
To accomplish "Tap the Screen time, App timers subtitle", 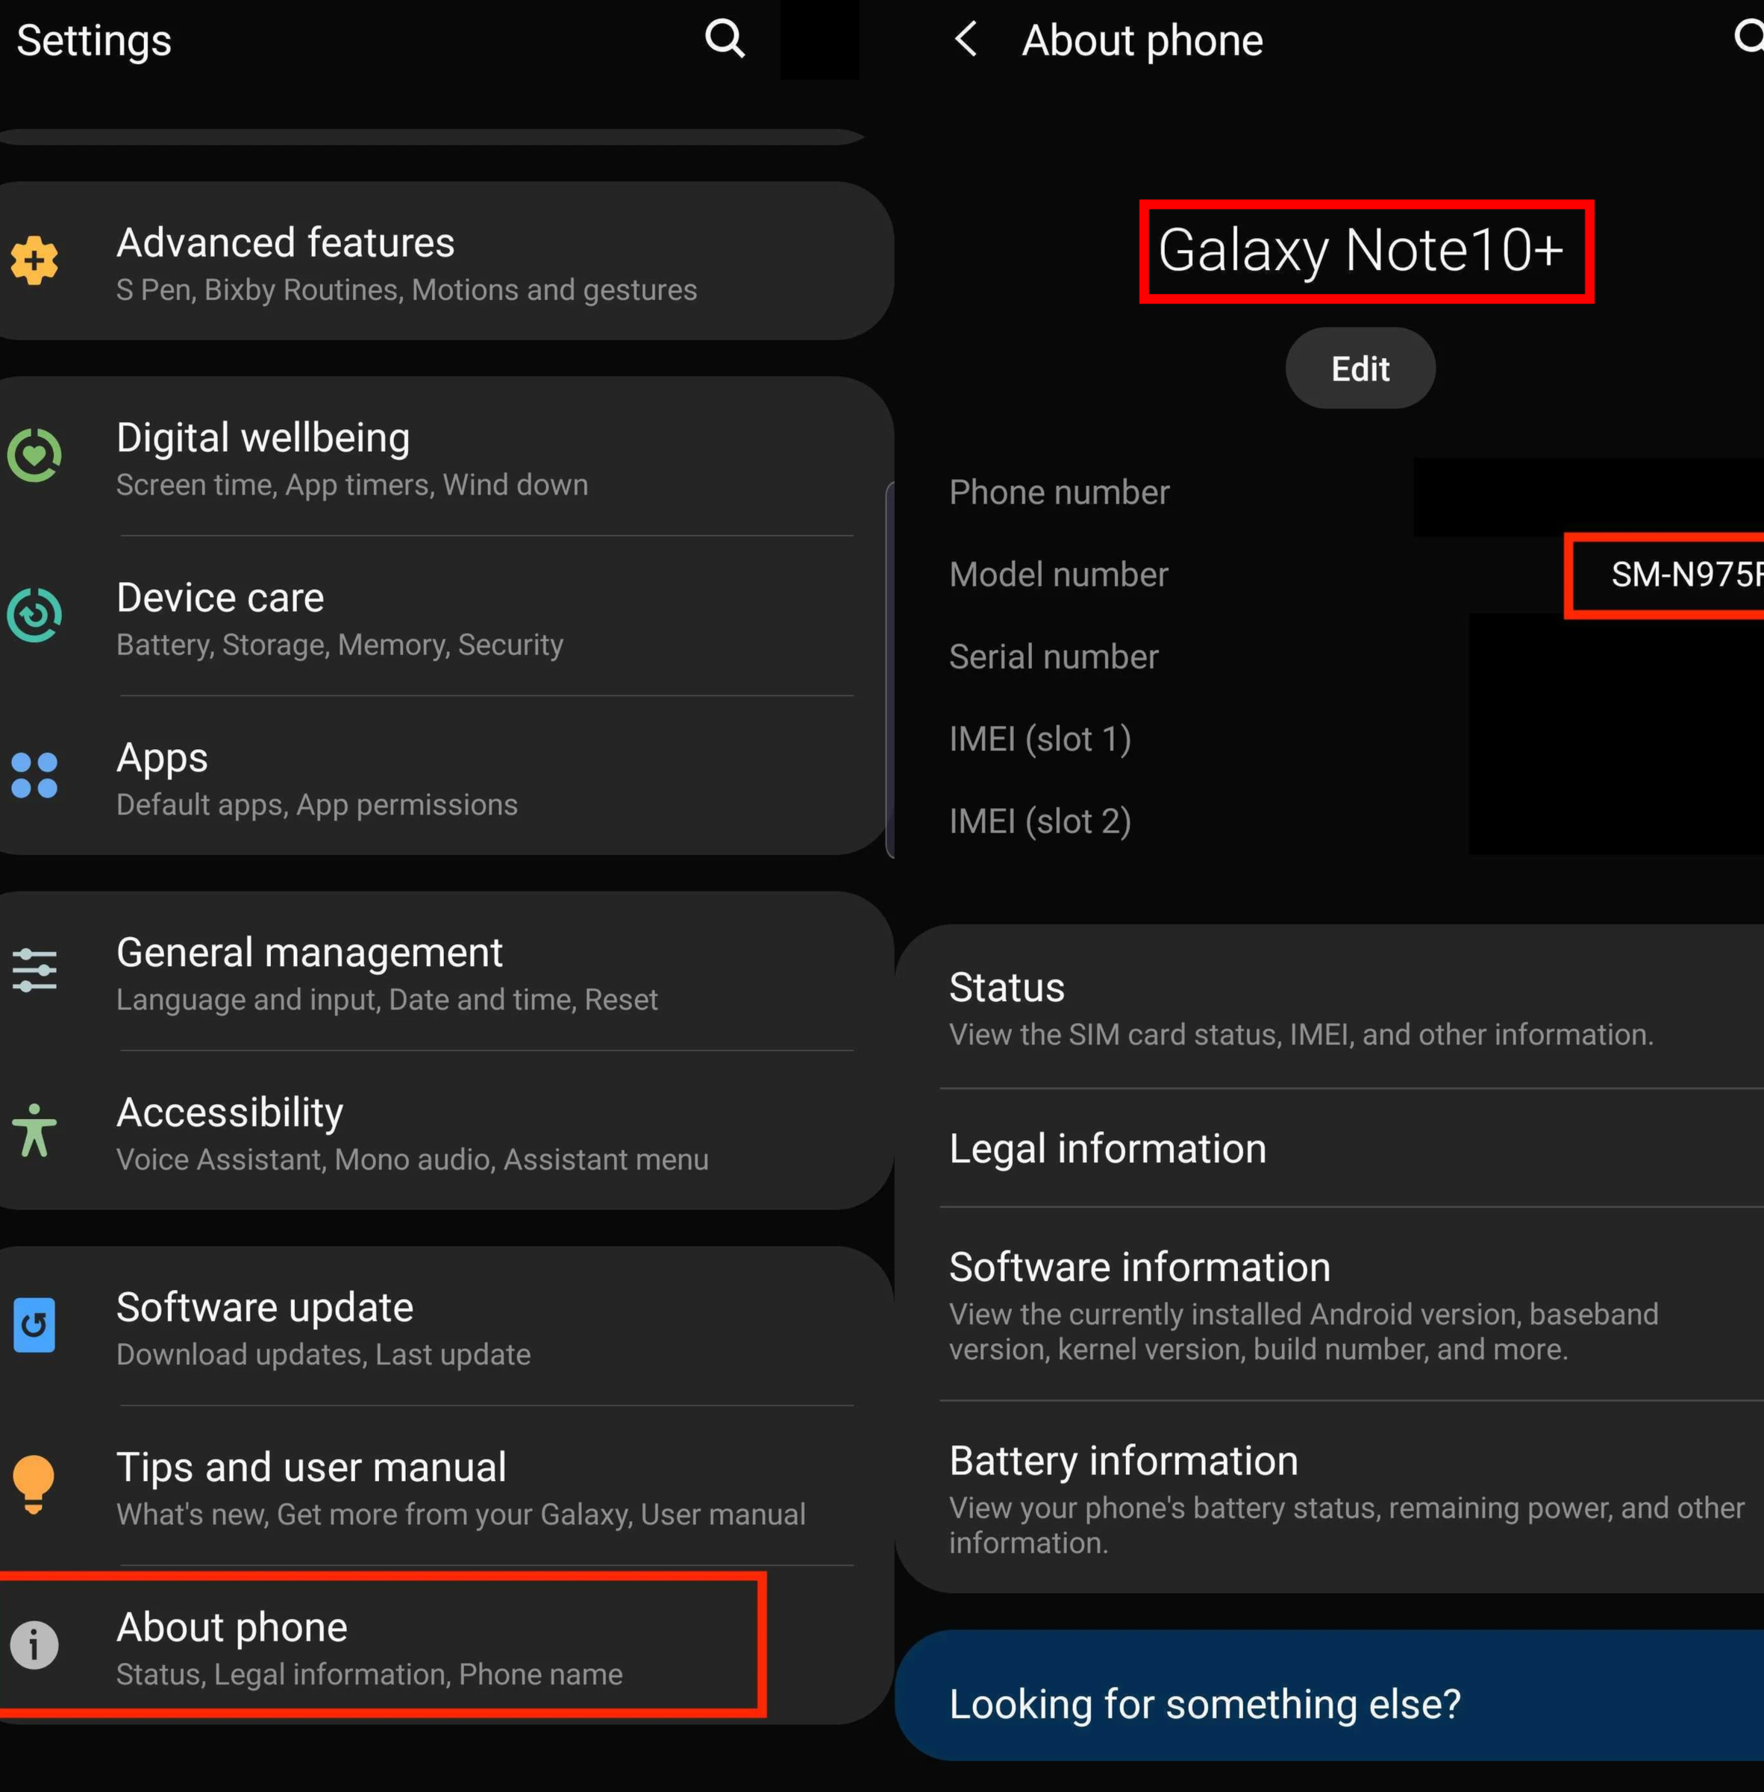I will coord(352,485).
